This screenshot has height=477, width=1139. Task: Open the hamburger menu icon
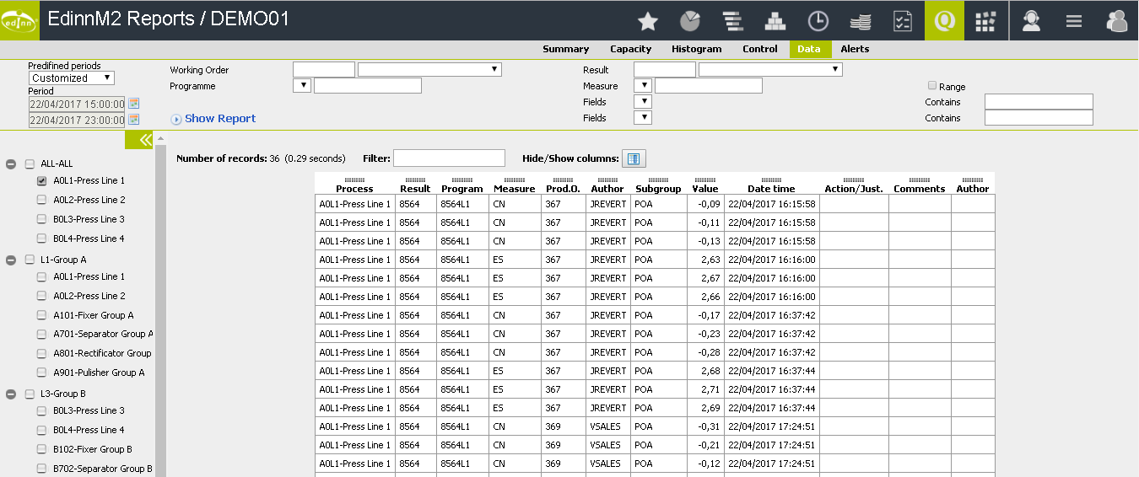point(1073,21)
